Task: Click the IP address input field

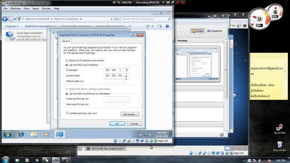Action: pyautogui.click(x=116, y=70)
